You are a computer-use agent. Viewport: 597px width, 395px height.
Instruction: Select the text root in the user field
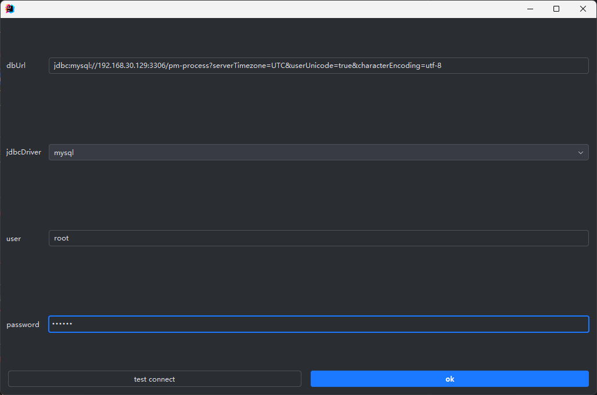click(x=61, y=238)
